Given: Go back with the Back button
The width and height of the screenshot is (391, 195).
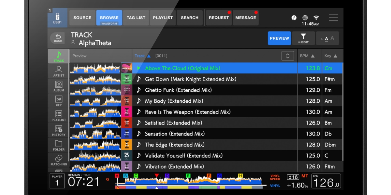Looking at the screenshot, I should pos(58,38).
